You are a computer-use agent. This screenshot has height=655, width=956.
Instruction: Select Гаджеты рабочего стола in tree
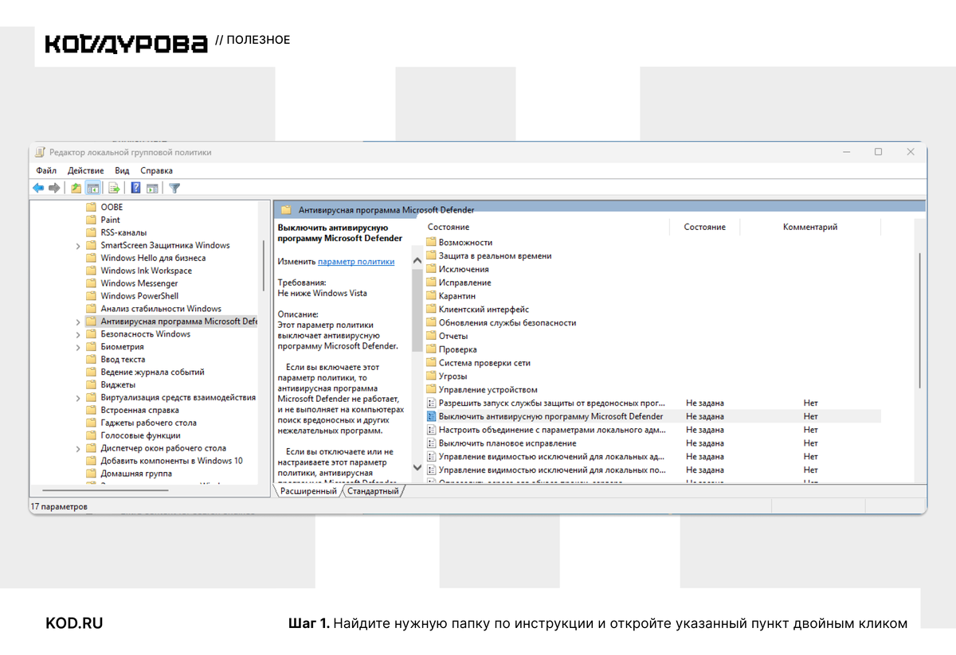148,423
